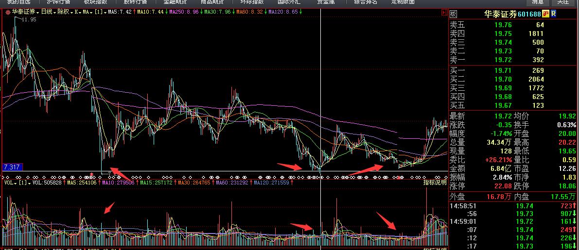The width and height of the screenshot is (579, 250).
Task: Switch to 沪深行情 market tab
Action: (x=59, y=2)
